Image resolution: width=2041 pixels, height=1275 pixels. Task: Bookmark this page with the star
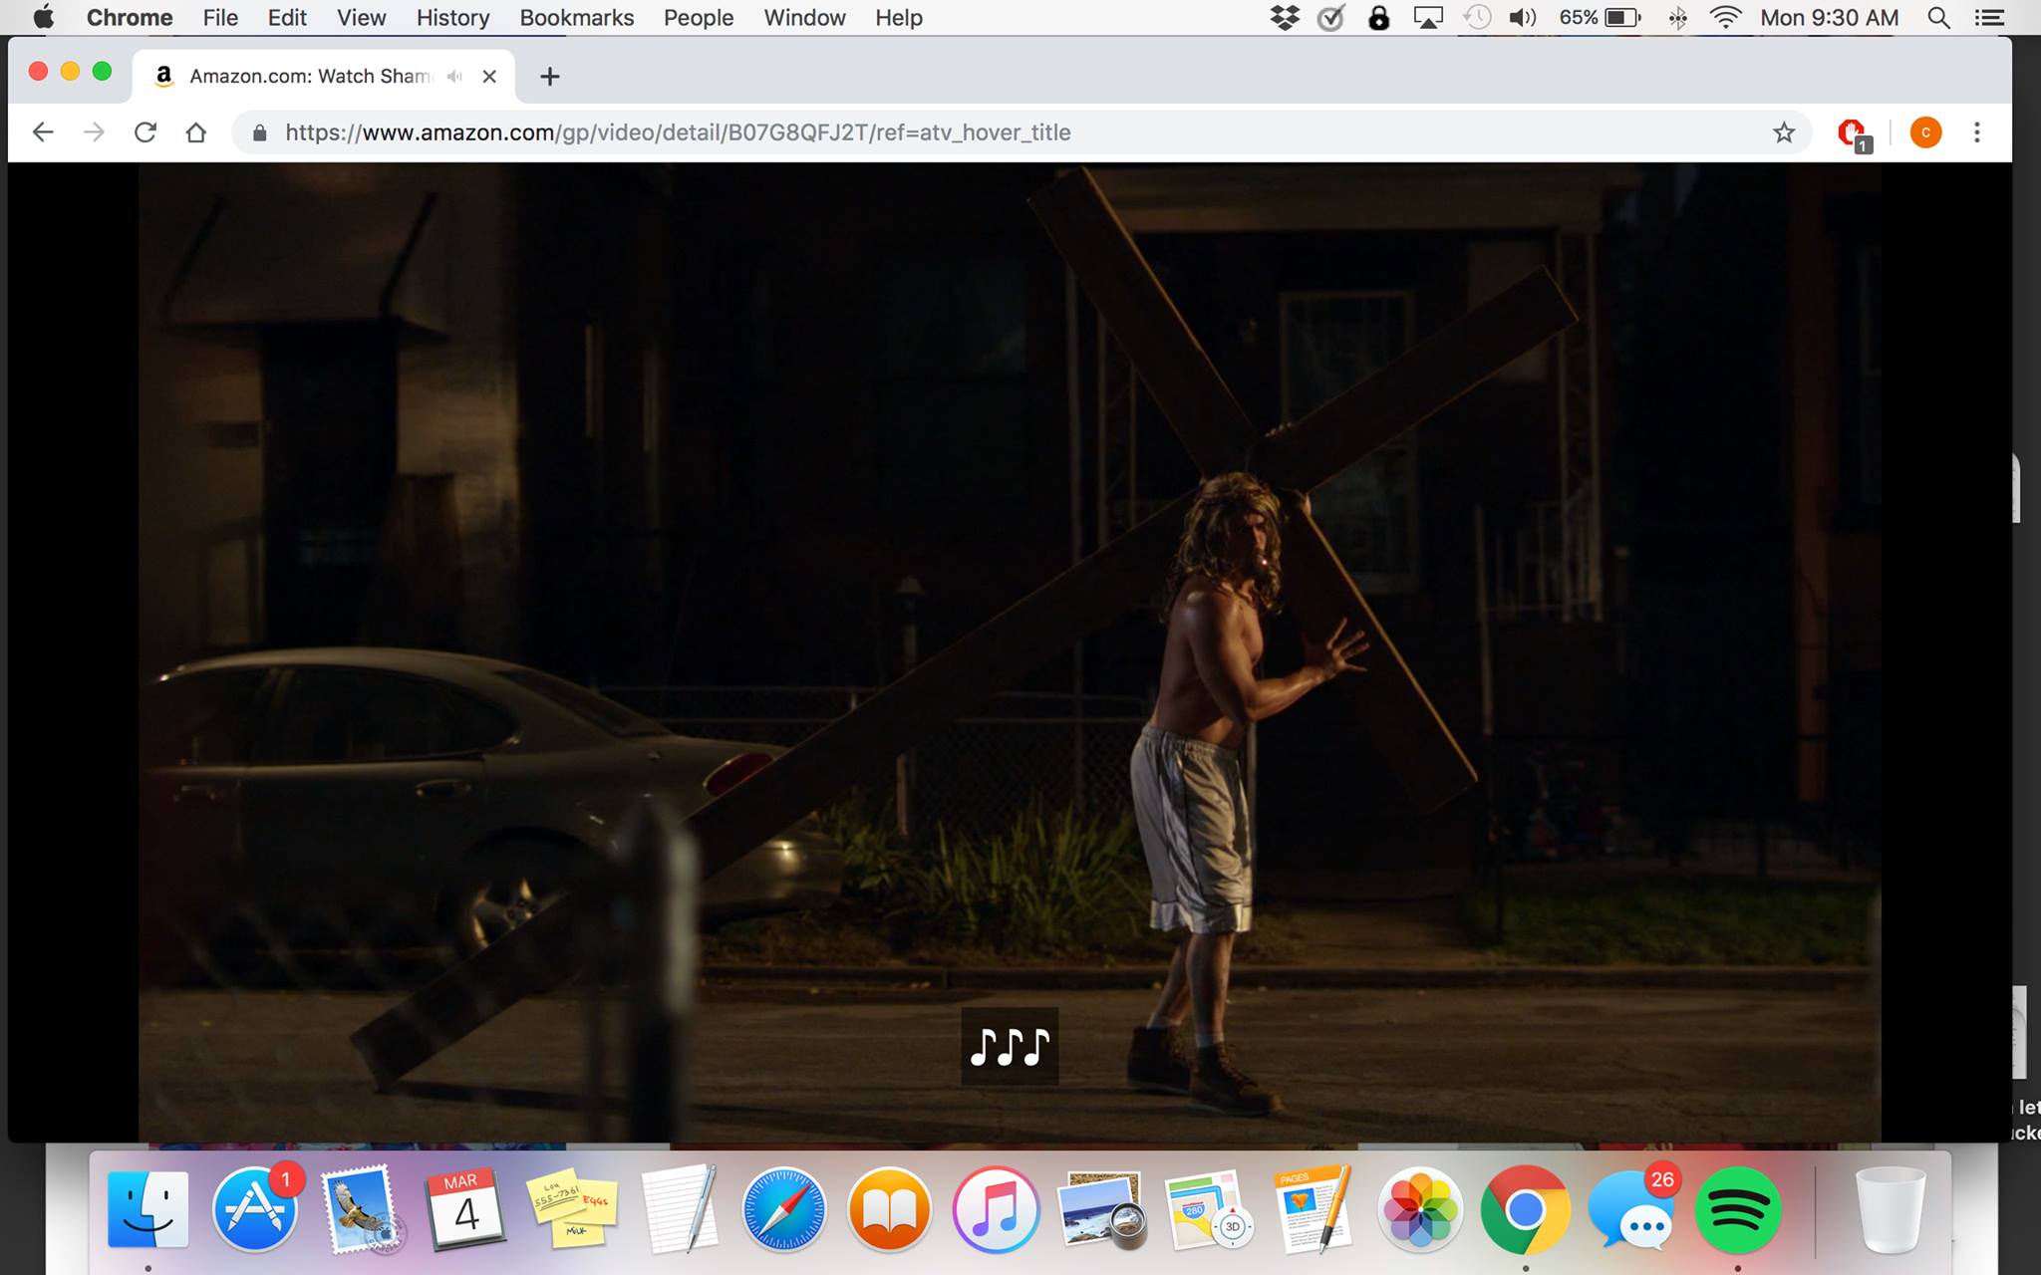(x=1784, y=132)
